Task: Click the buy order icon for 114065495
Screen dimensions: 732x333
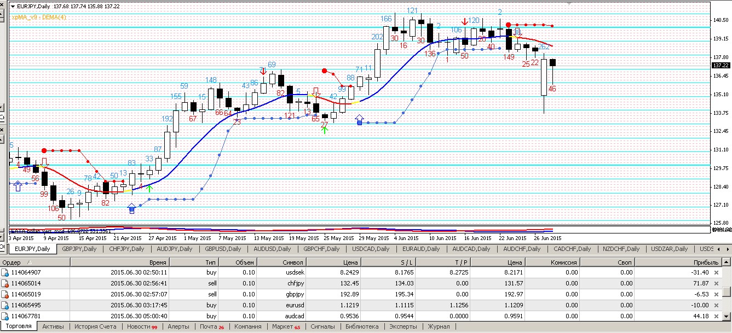Action: click(x=5, y=305)
